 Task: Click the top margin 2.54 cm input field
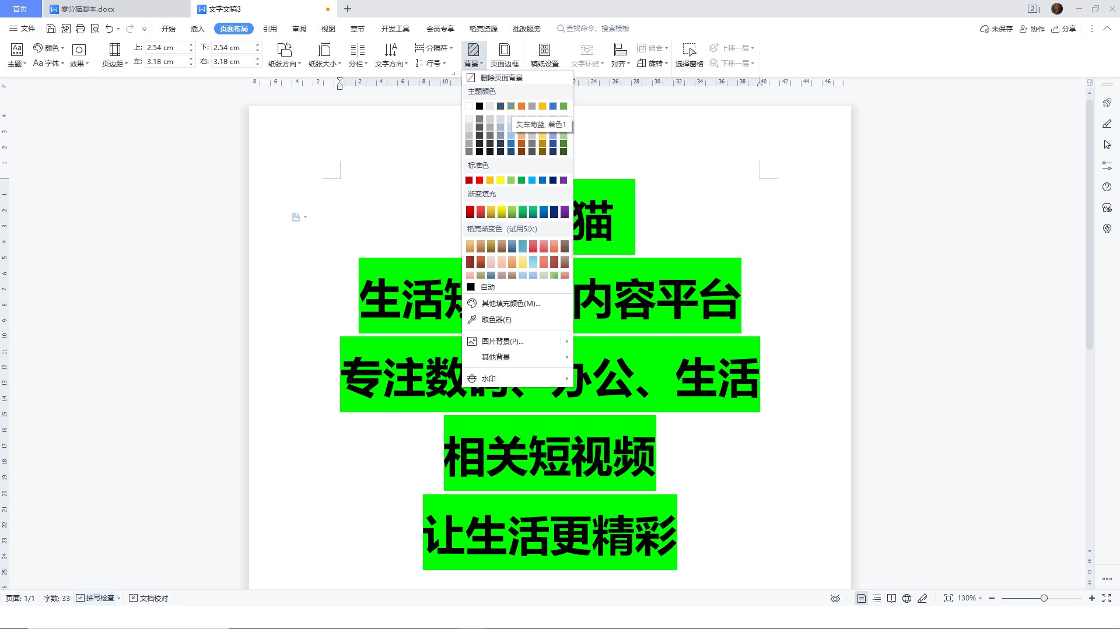point(165,47)
